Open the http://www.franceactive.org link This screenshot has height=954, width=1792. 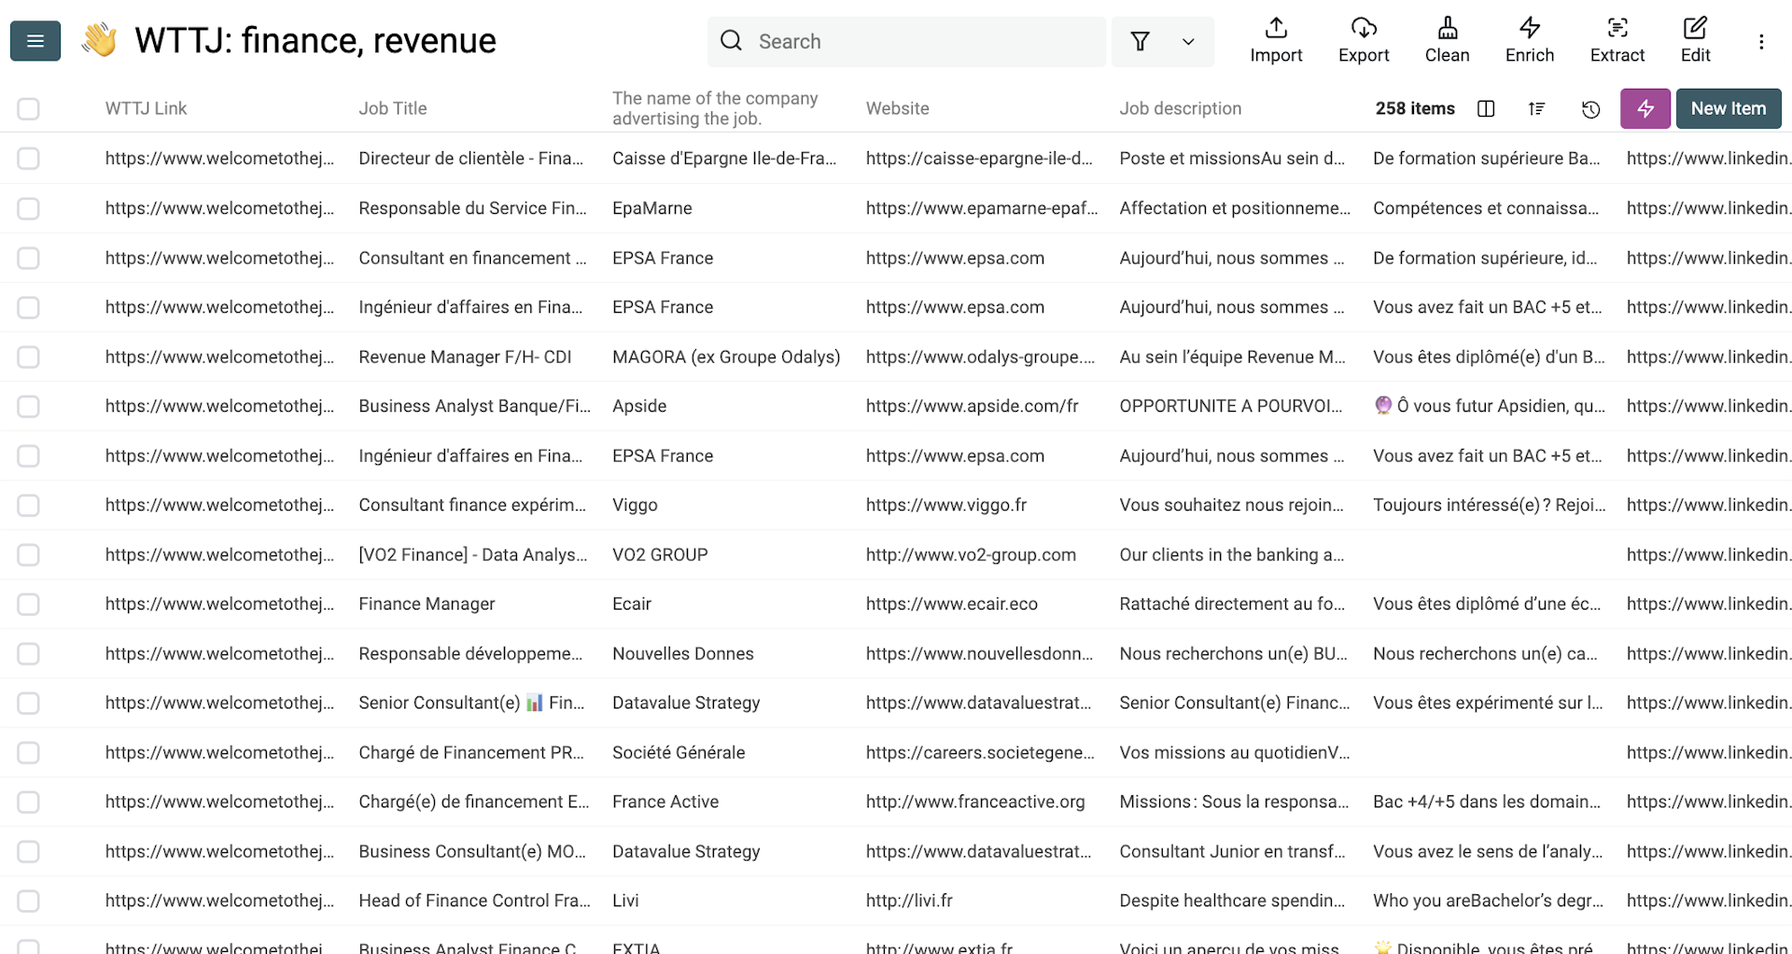[x=975, y=802]
